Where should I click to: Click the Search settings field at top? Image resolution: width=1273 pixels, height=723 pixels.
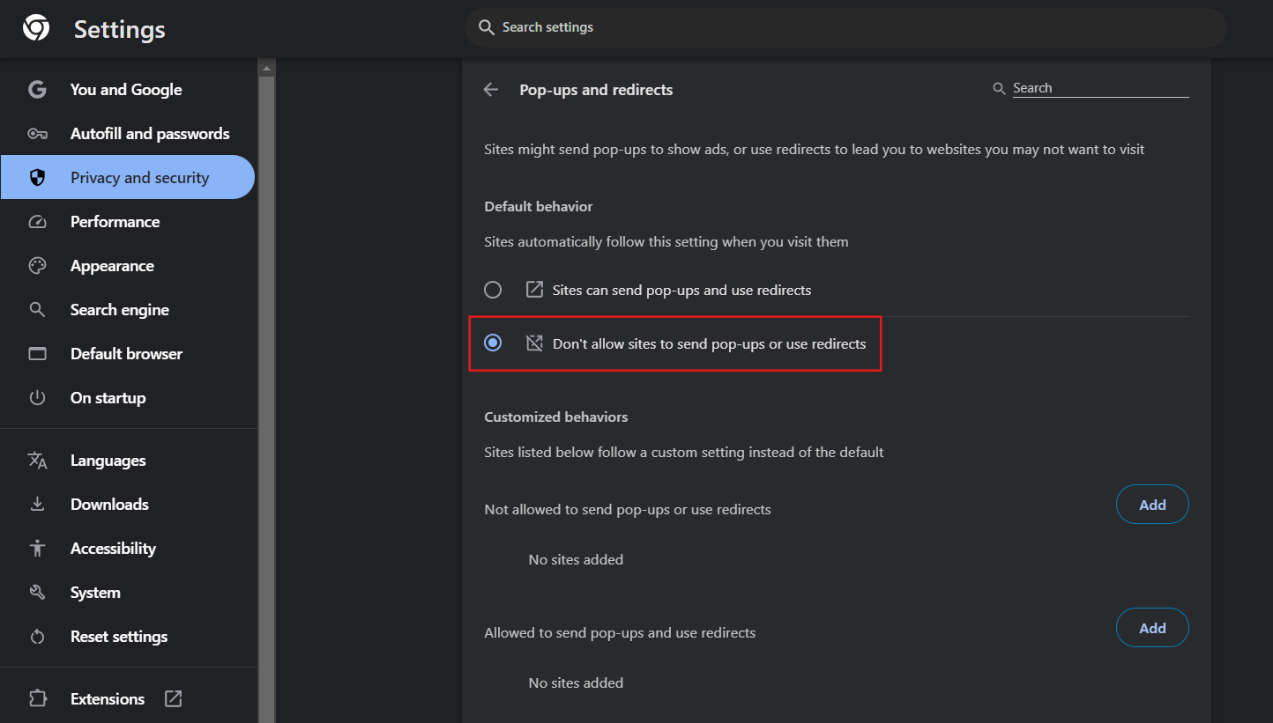click(x=845, y=28)
